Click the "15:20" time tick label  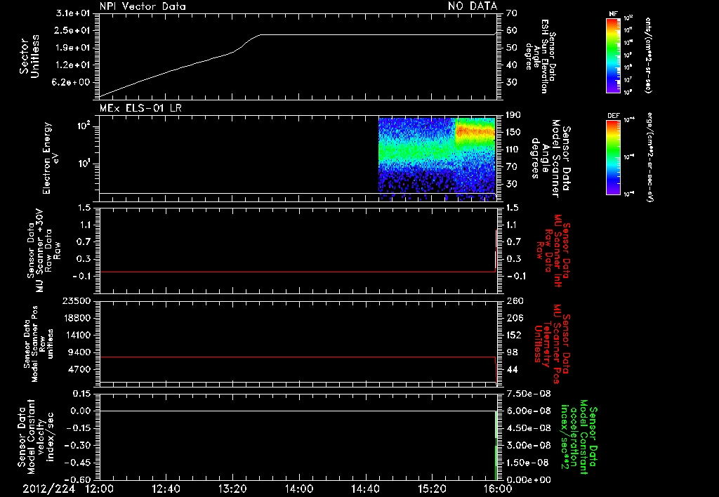coord(432,489)
